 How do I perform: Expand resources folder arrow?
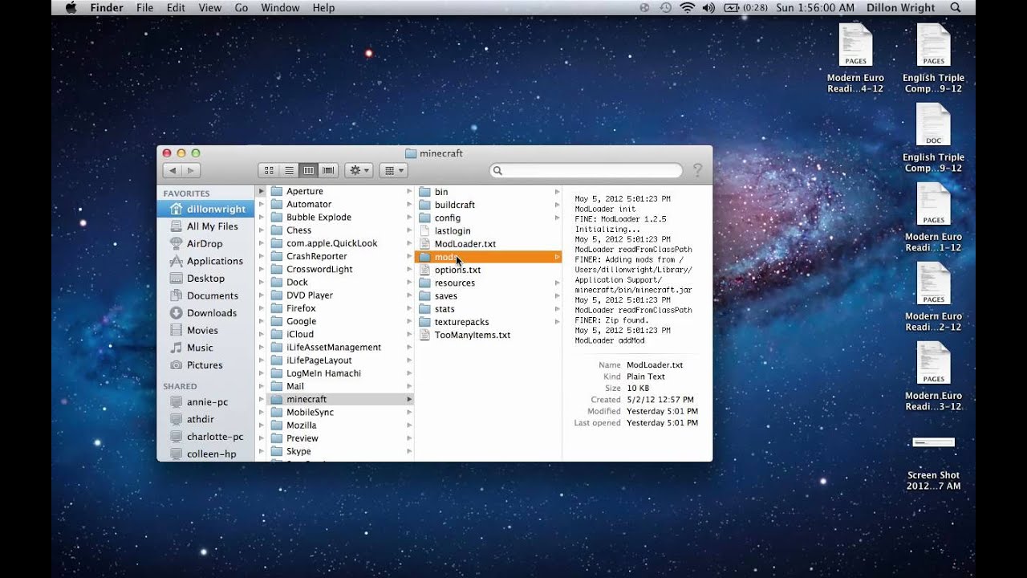557,283
